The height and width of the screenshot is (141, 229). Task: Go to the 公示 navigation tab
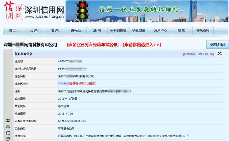click(x=34, y=30)
